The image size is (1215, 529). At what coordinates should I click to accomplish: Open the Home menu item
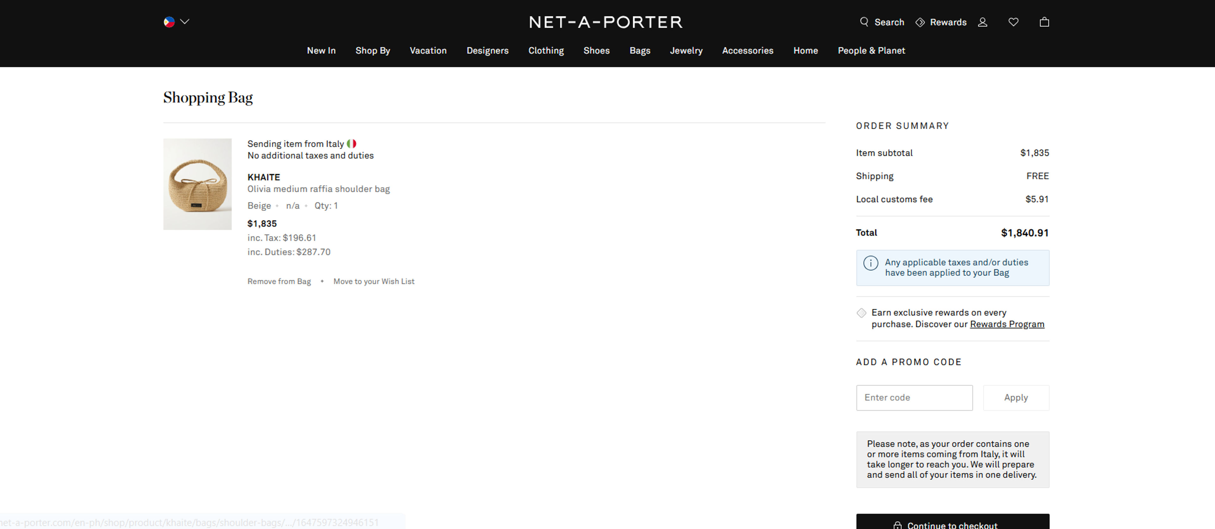pos(805,51)
